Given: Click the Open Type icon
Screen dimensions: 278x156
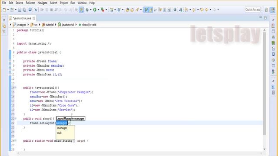Looking at the screenshot, I should point(127,10).
